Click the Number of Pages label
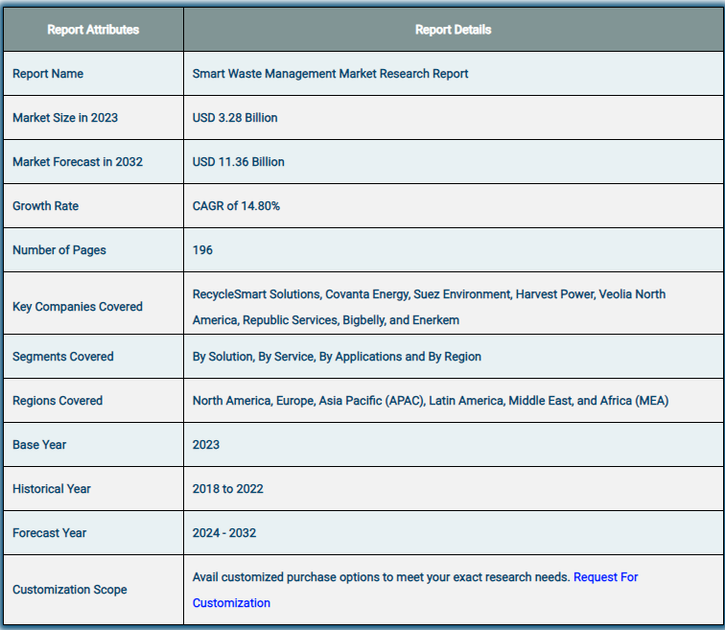Image resolution: width=725 pixels, height=630 pixels. [x=59, y=250]
